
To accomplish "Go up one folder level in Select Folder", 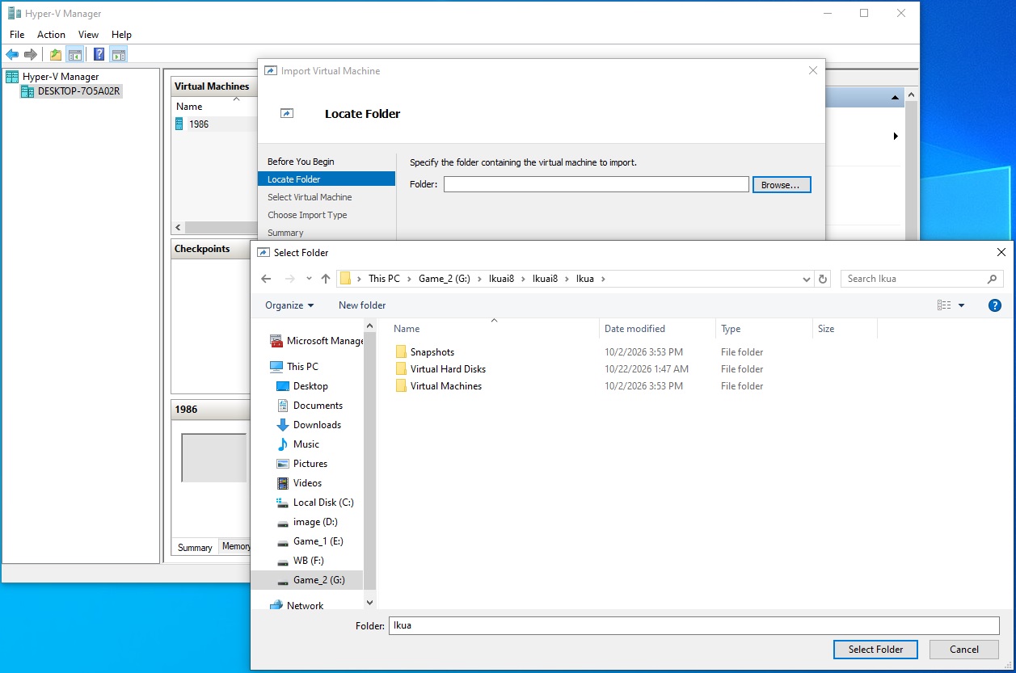I will (x=326, y=279).
